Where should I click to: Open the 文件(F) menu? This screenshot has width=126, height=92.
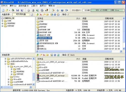click(x=4, y=6)
